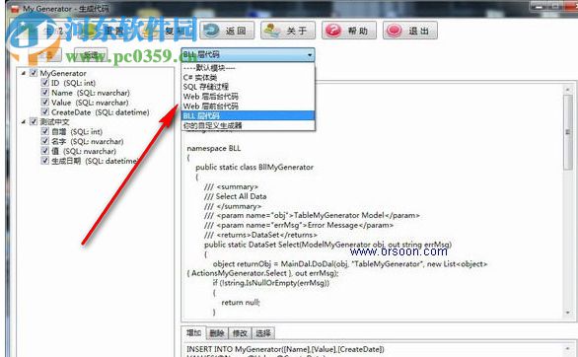Click the 'return null;' code line
Viewport: 578px width, 357px height.
pos(241,302)
